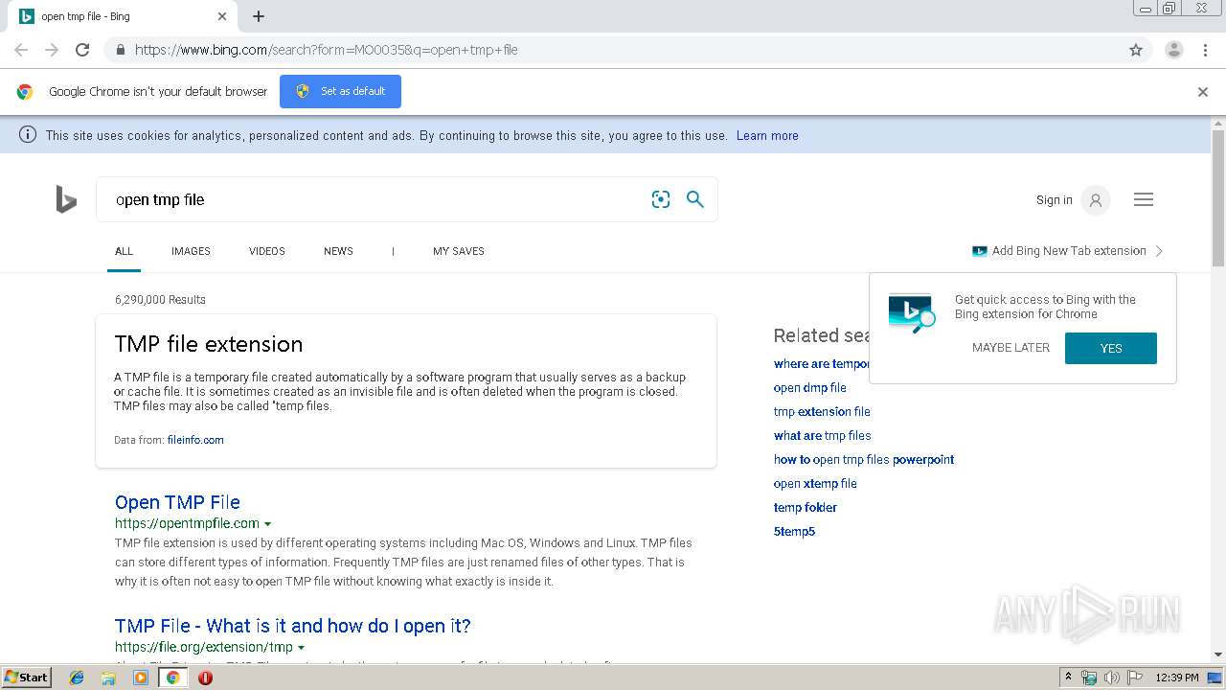
Task: Click related search '5temp5'
Action: click(794, 532)
